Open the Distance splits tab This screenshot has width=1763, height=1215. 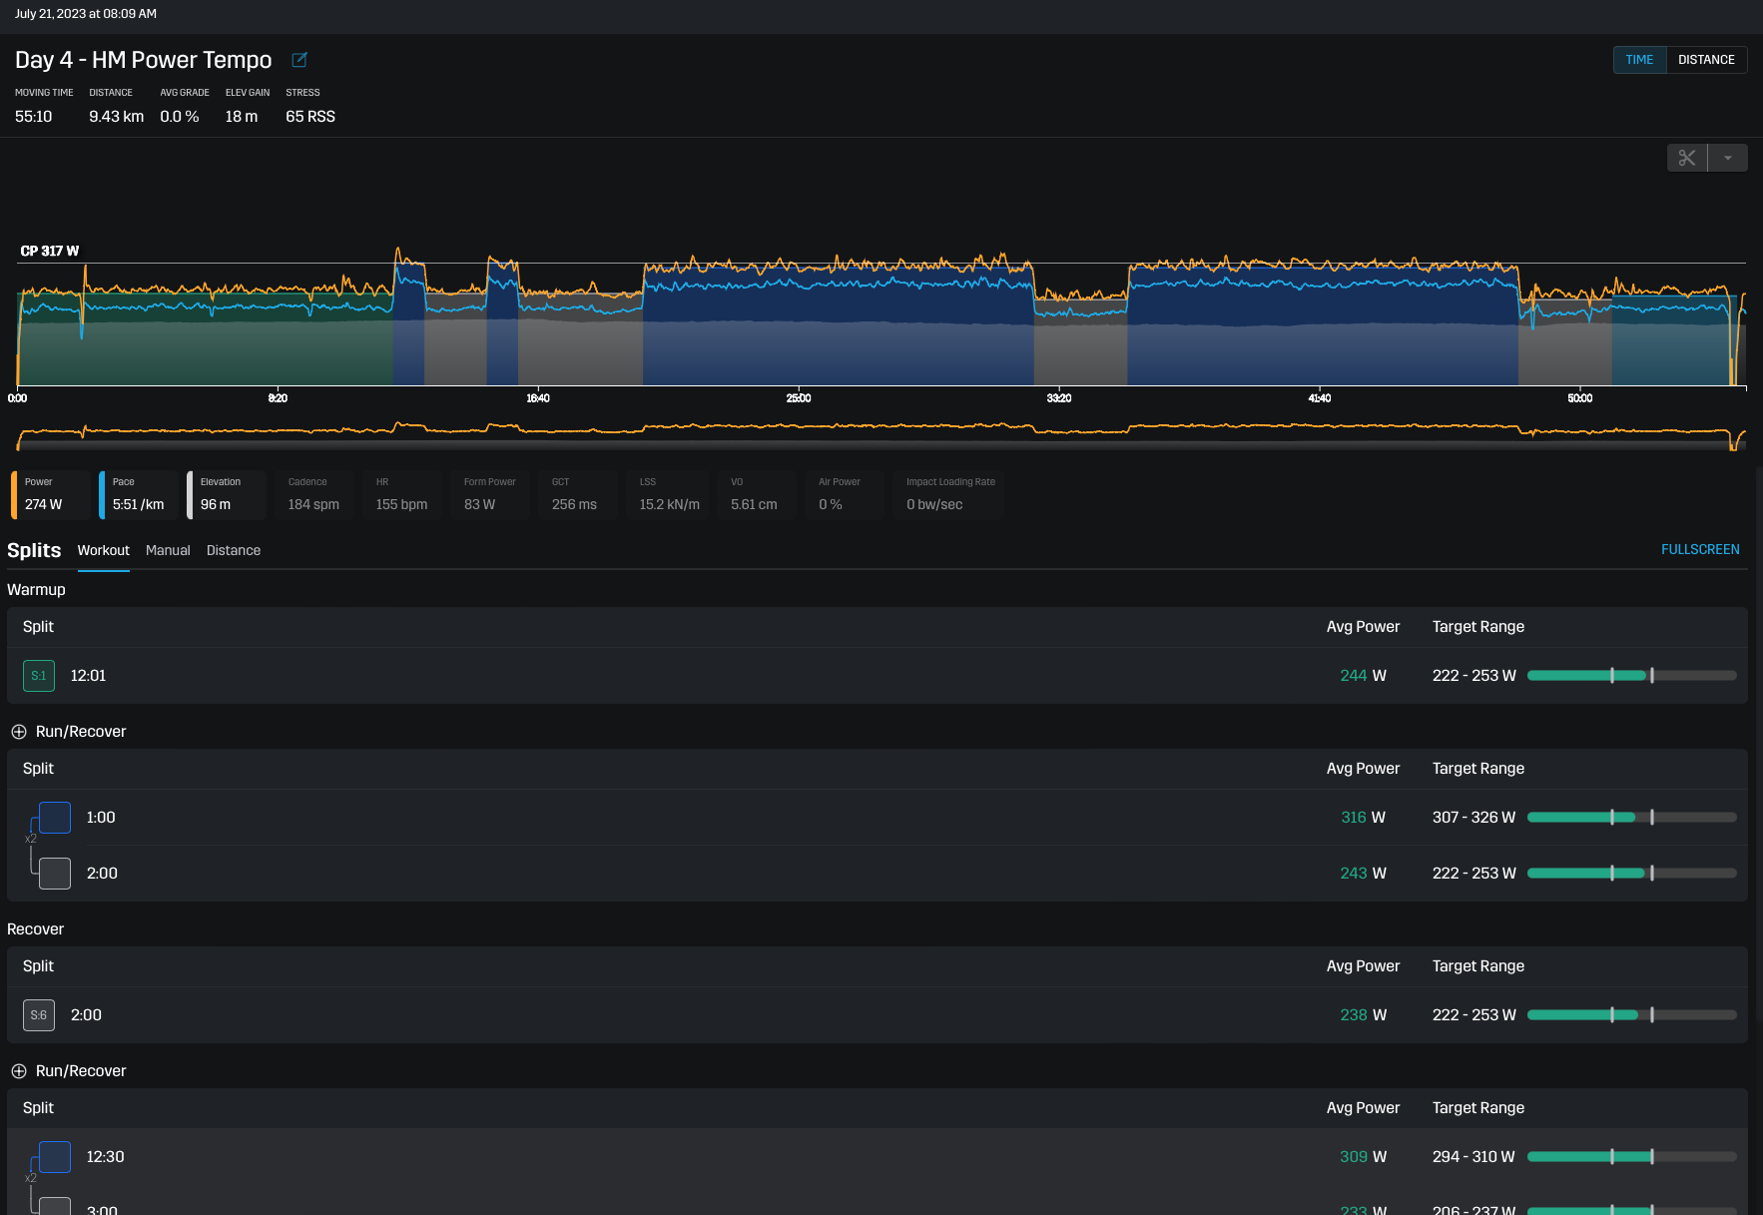click(234, 551)
